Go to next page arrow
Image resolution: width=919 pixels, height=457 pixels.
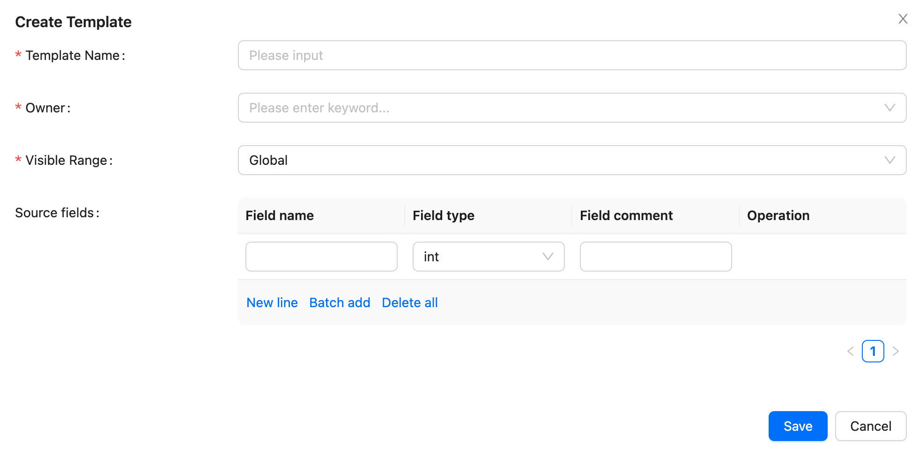(x=896, y=351)
